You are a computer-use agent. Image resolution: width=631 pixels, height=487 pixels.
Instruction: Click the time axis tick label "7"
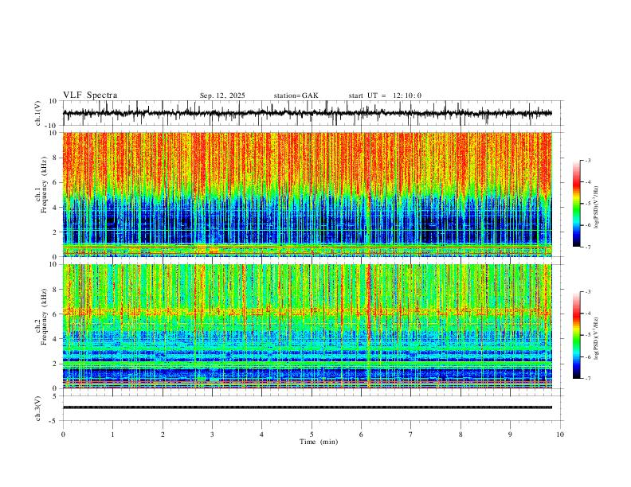pos(411,434)
